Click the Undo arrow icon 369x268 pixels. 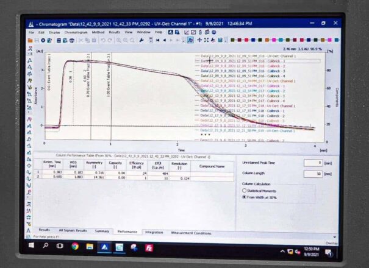coord(103,40)
